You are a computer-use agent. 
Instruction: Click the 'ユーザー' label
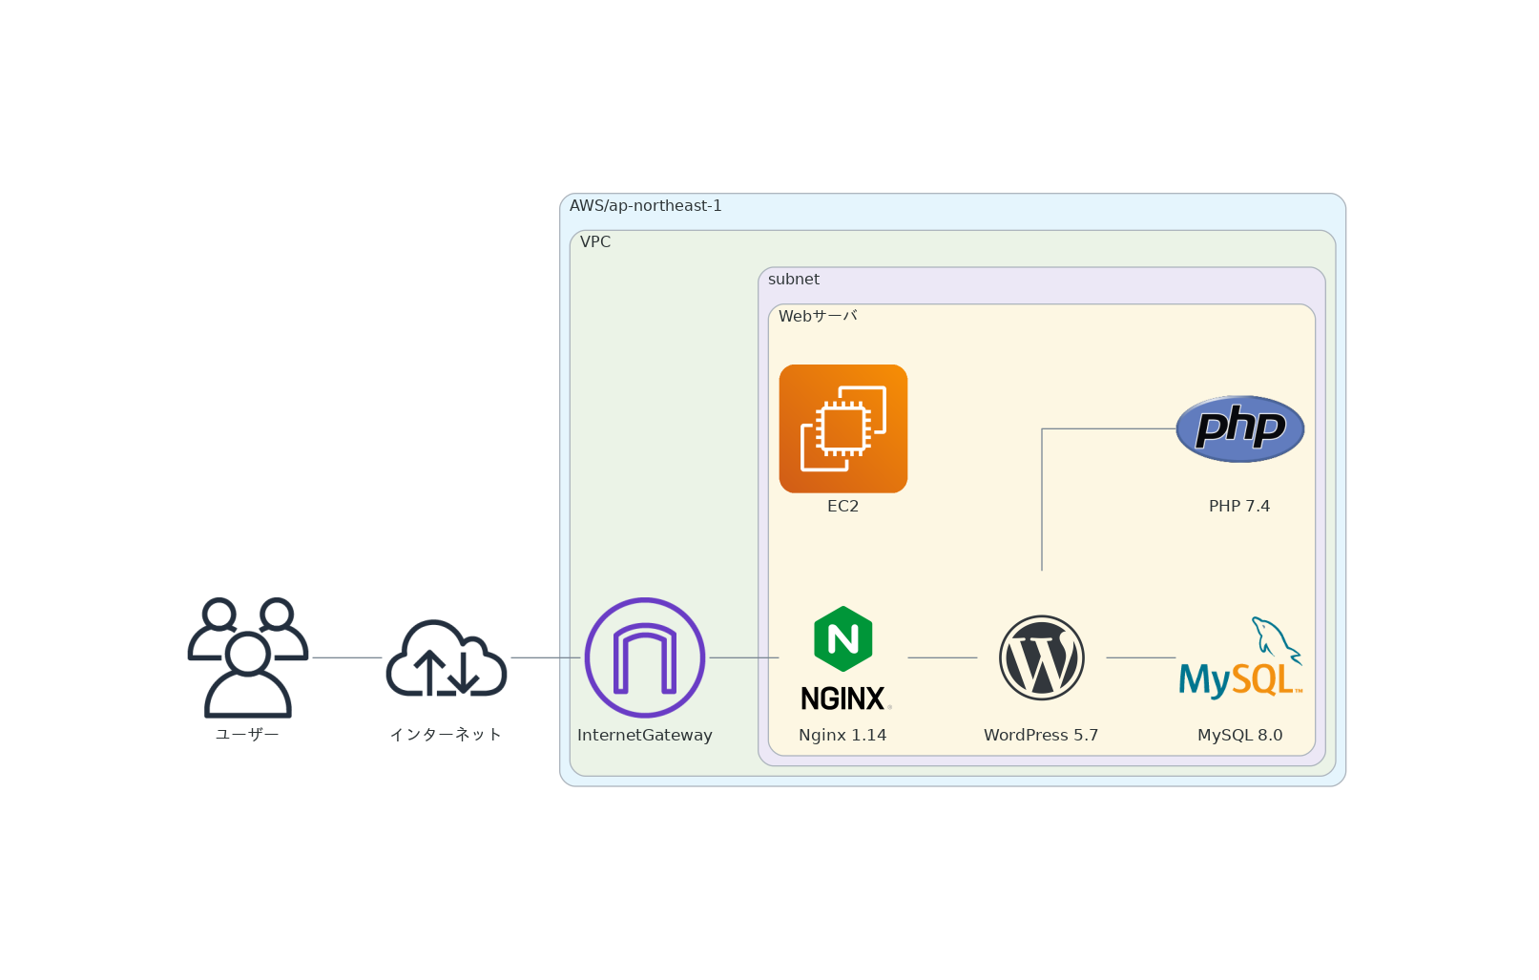click(x=247, y=735)
